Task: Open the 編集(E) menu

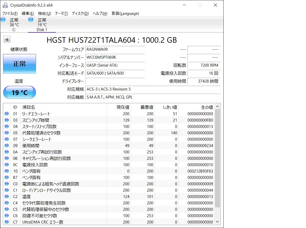Action: click(28, 14)
